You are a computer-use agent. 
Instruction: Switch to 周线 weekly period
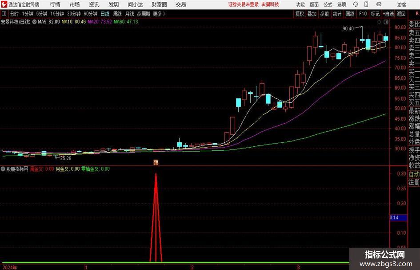[117, 14]
